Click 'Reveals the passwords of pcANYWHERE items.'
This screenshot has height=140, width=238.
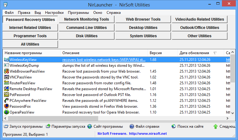100,101
